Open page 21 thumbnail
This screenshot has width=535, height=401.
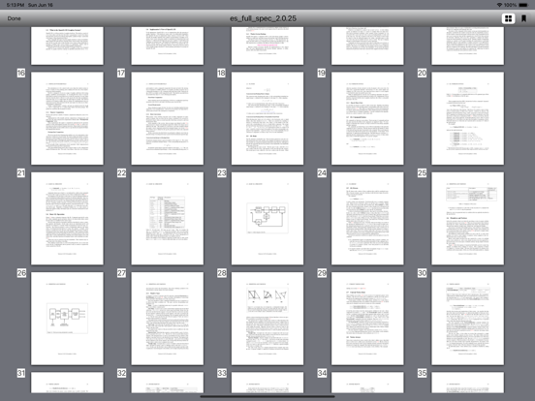click(67, 218)
